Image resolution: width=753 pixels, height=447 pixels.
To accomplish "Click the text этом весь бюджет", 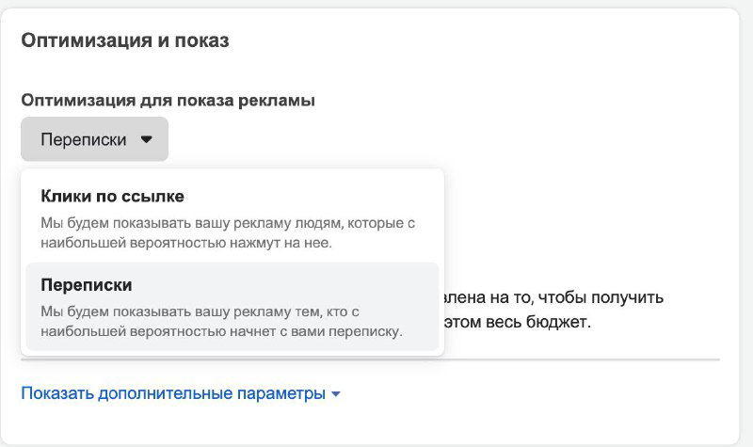I will pos(516,322).
